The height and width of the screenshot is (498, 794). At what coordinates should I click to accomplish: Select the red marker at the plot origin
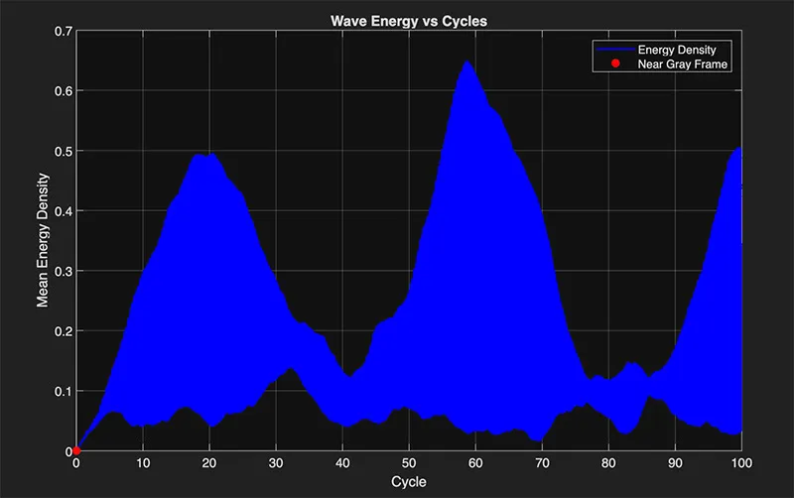coord(76,451)
